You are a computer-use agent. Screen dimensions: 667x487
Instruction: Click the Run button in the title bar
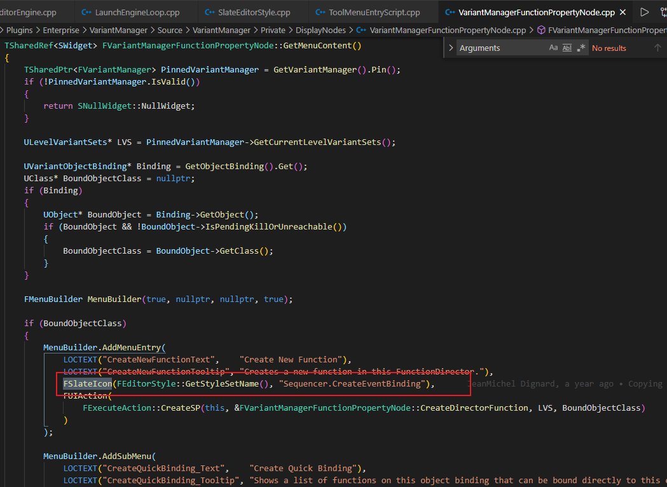644,11
